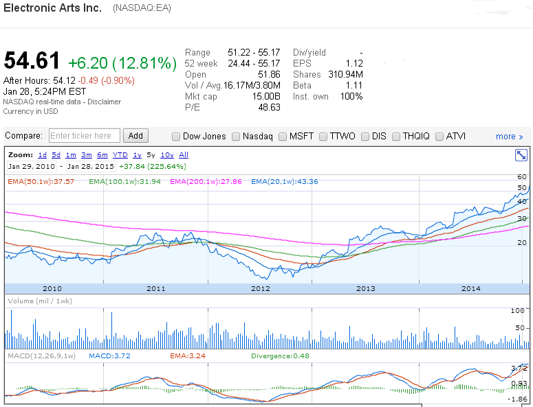Select the 1y zoom range

pos(137,155)
